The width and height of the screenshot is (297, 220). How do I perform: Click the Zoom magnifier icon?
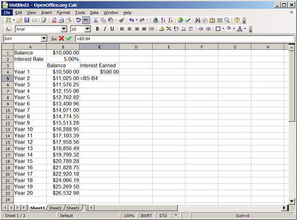(x=227, y=20)
